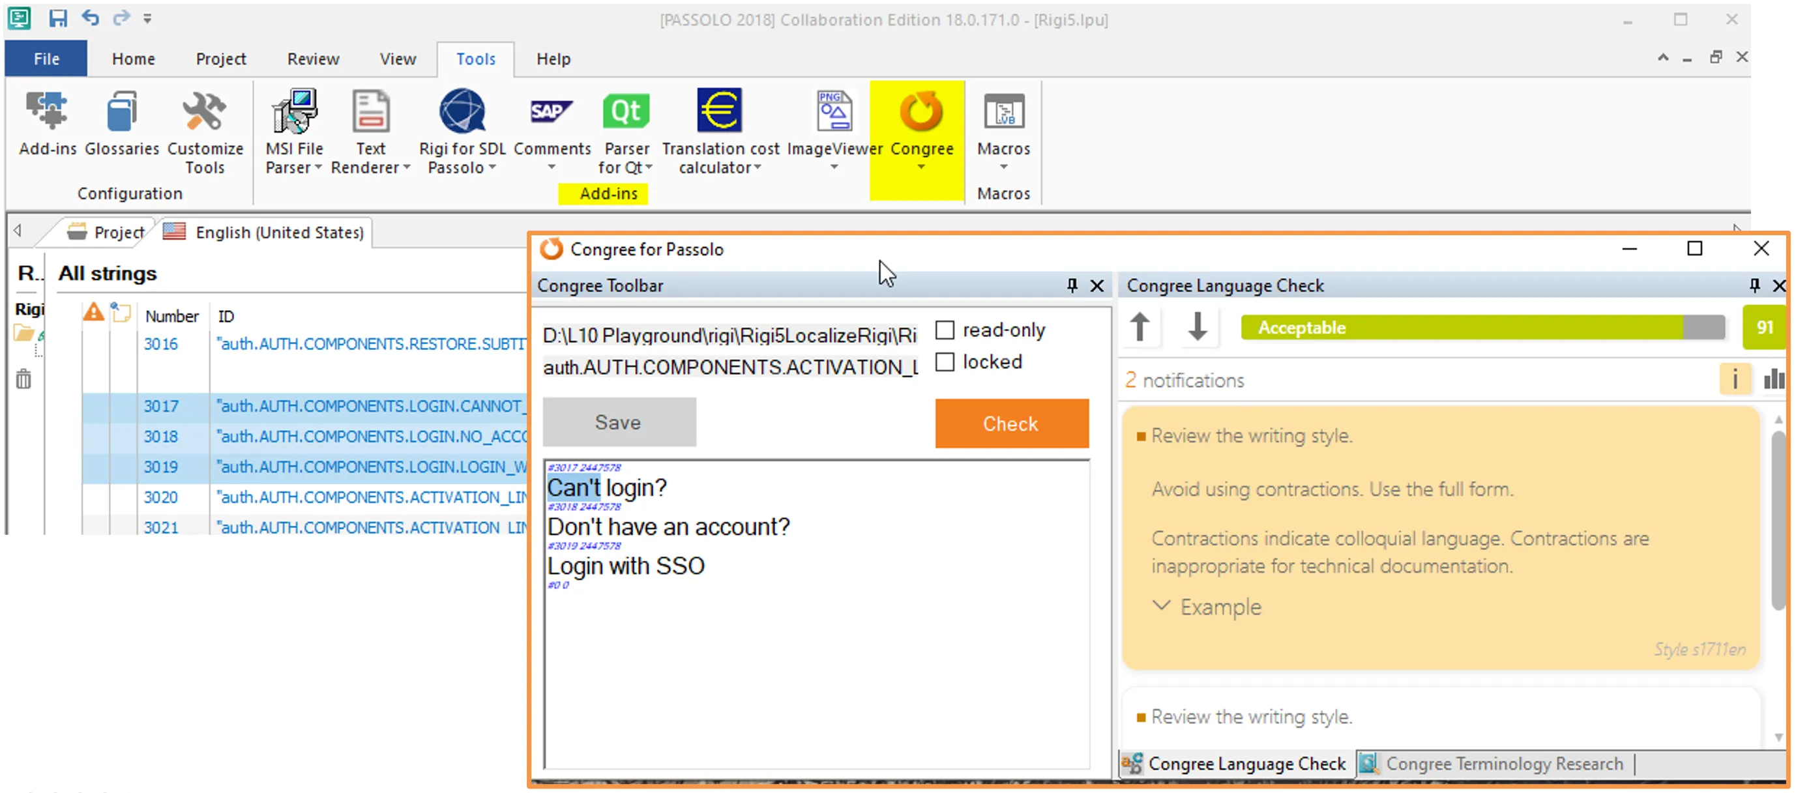1796x793 pixels.
Task: Expand the ImageViewer dropdown arrow
Action: point(834,168)
